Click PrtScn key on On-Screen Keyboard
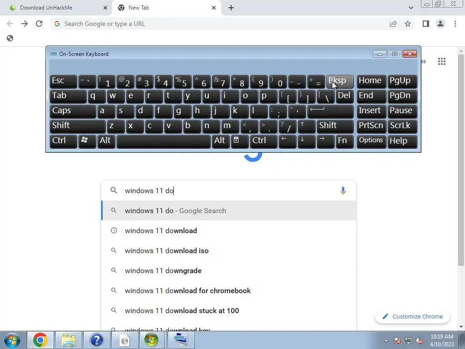 (x=371, y=126)
